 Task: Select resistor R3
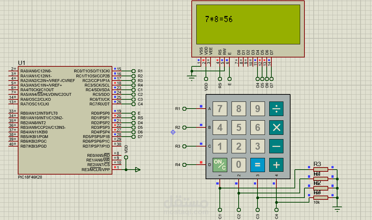[320, 169]
